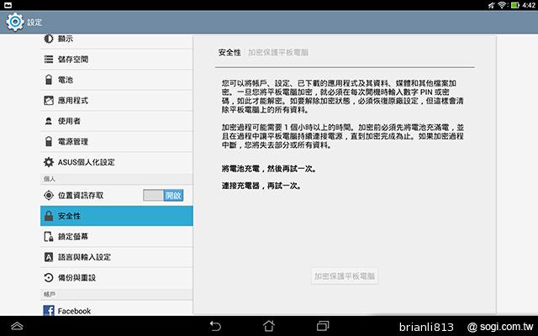The image size is (538, 336).
Task: Go back via 安全性 breadcrumb
Action: click(229, 52)
